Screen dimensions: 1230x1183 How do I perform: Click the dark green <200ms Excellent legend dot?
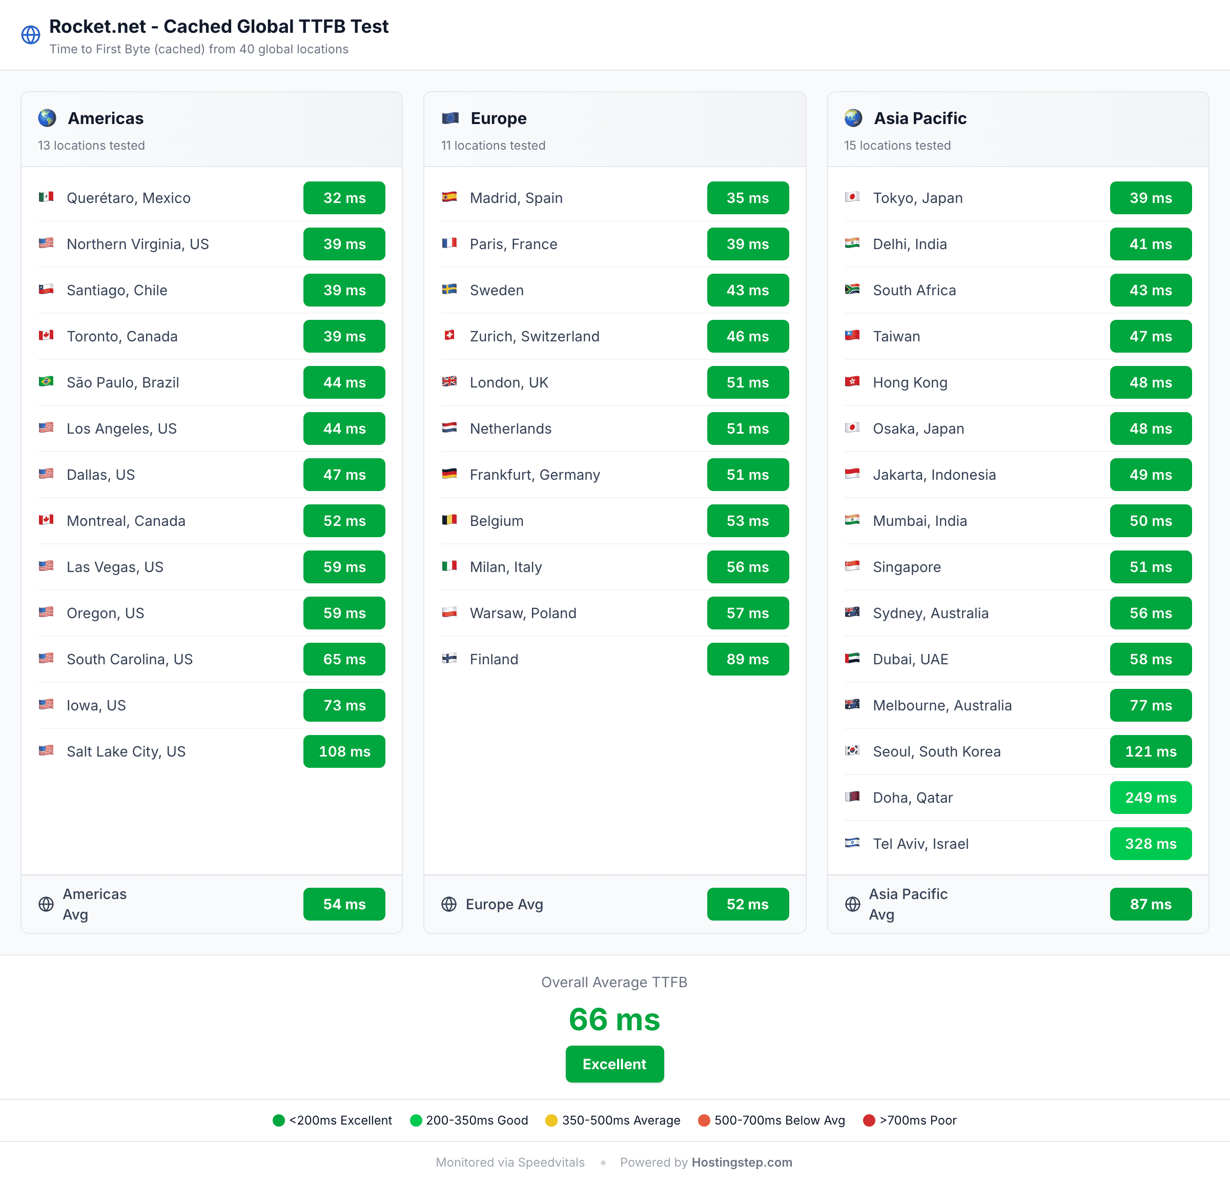[279, 1120]
